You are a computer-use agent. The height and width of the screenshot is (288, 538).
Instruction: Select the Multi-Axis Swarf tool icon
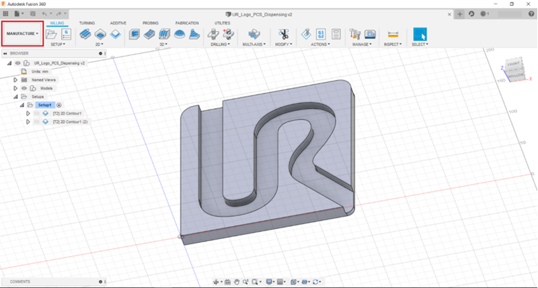[x=254, y=34]
